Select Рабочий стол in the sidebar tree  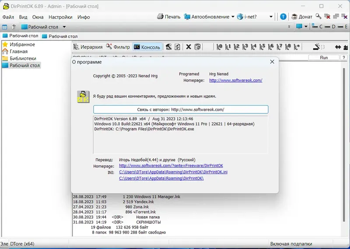[21, 65]
